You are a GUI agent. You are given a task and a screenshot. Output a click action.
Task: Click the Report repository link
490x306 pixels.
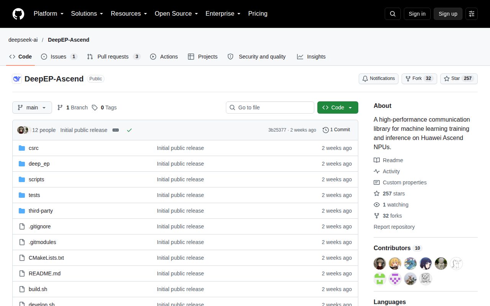[x=394, y=227]
